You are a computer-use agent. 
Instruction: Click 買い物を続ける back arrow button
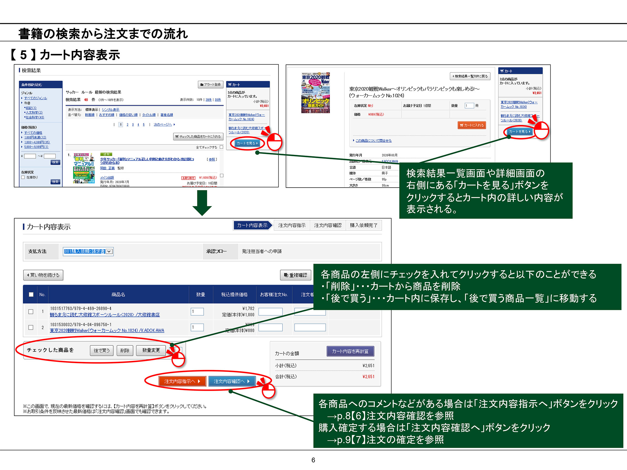point(43,275)
